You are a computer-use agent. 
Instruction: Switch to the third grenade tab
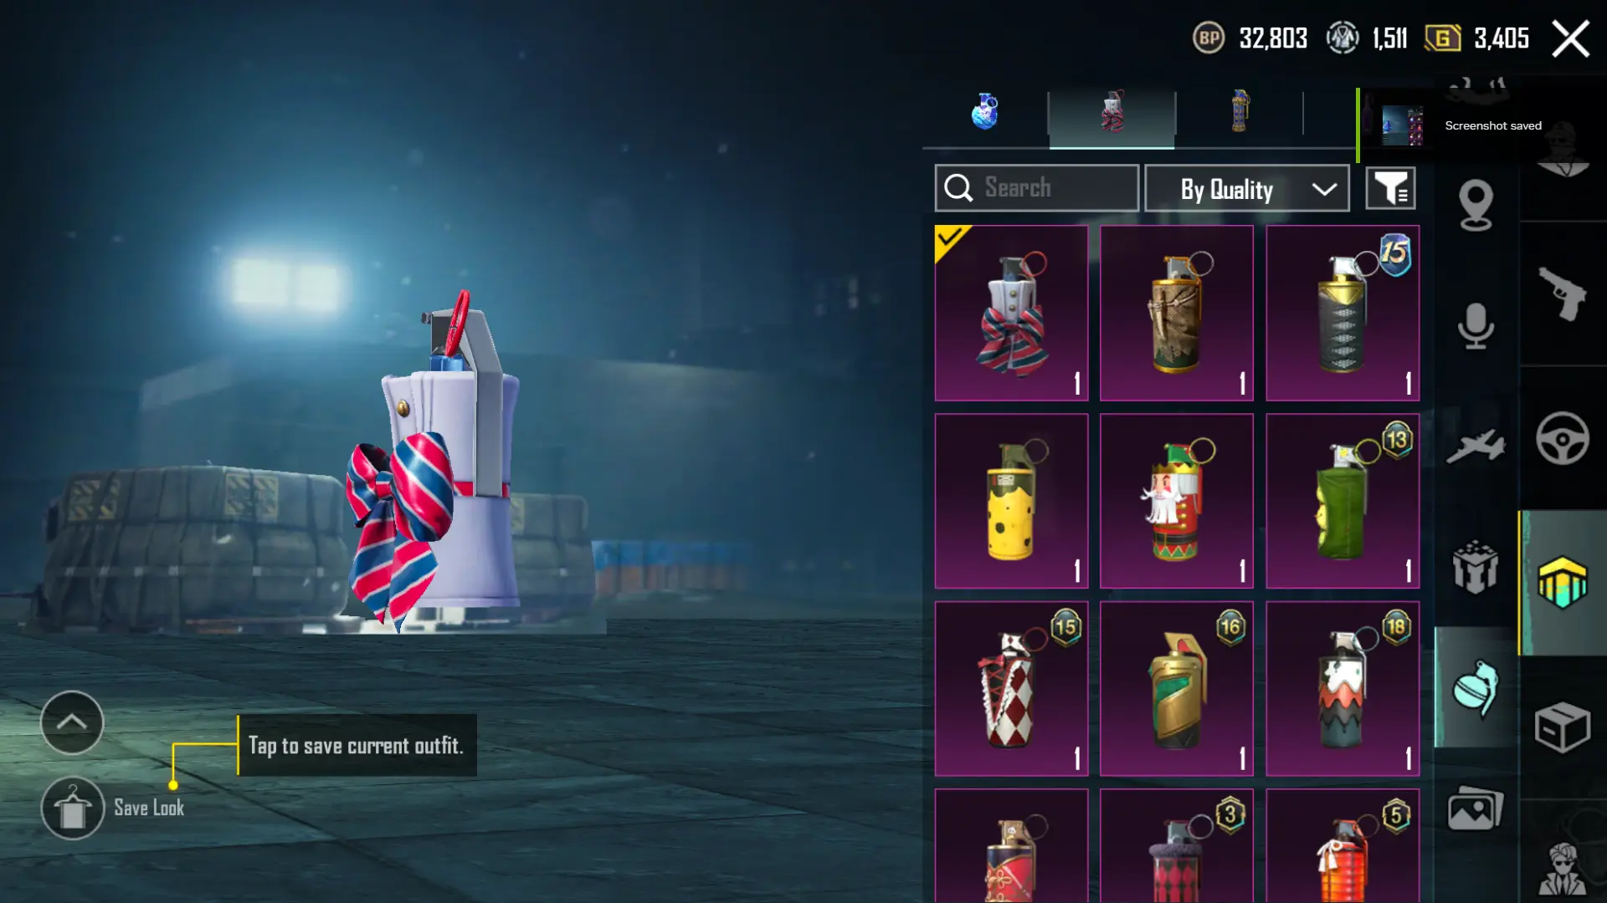(x=1240, y=112)
